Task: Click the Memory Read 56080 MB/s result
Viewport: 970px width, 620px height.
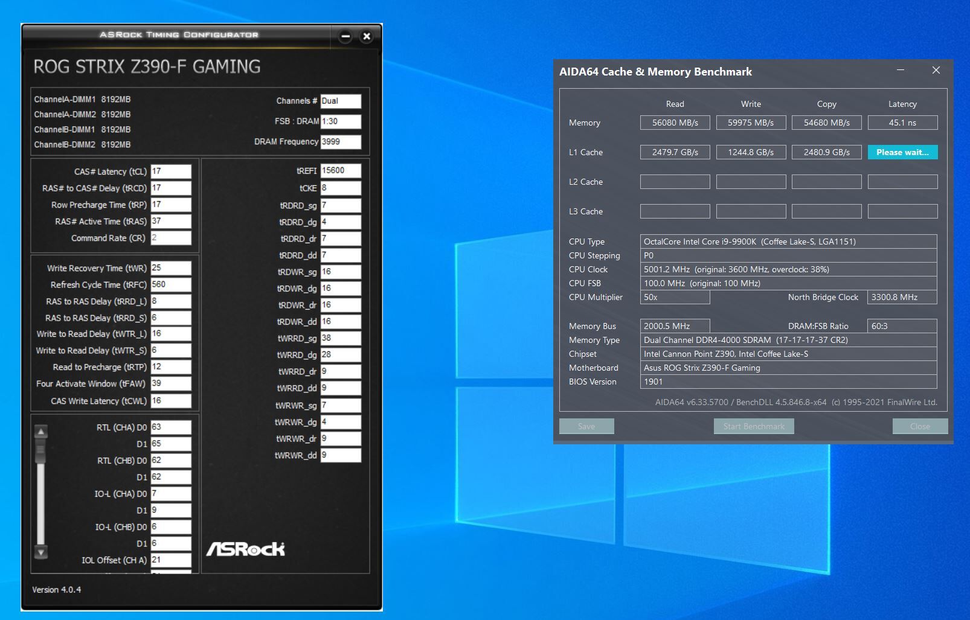Action: 675,123
